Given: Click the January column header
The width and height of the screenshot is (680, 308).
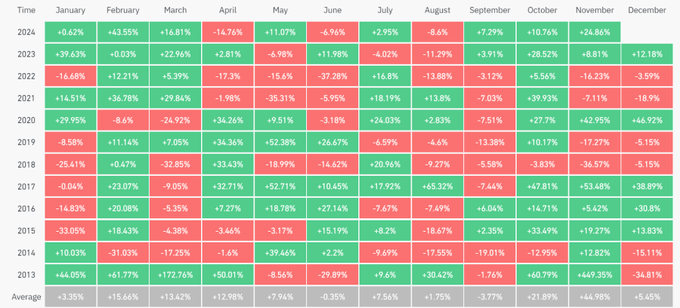Looking at the screenshot, I should pyautogui.click(x=70, y=11).
